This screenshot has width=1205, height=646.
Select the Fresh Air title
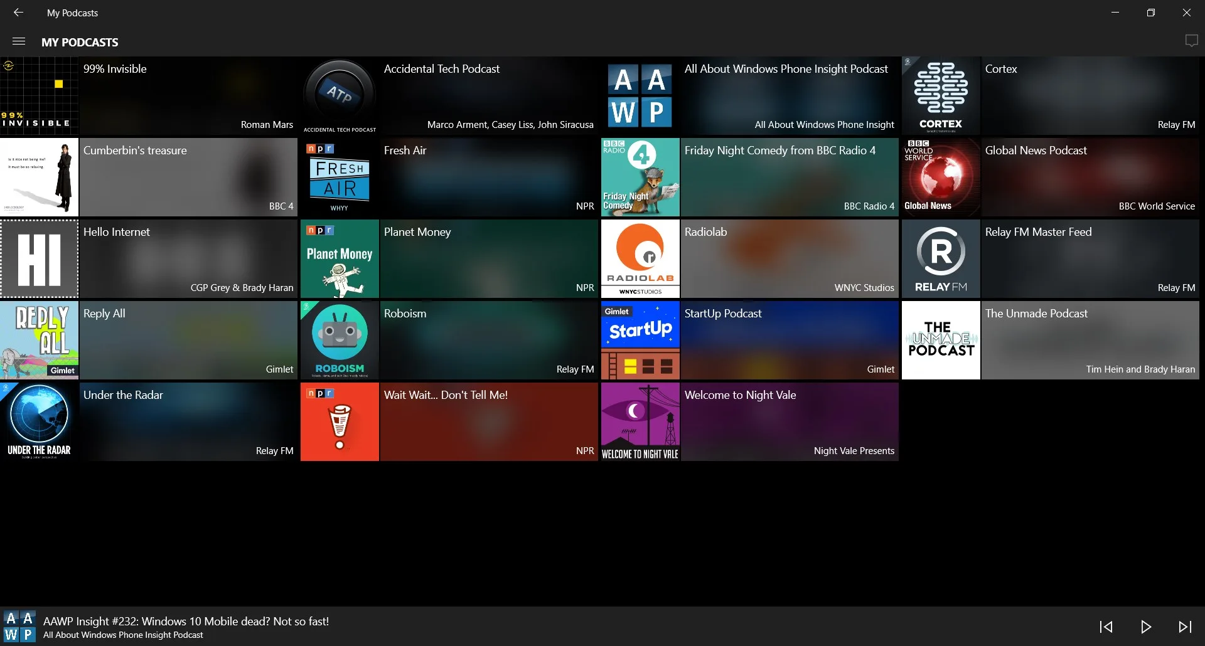point(405,151)
